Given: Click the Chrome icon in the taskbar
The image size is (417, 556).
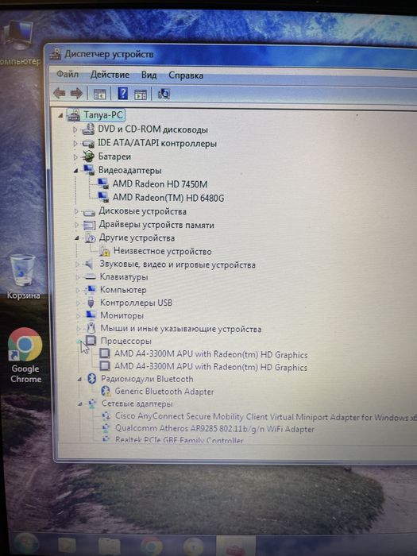Looking at the screenshot, I should [152, 546].
